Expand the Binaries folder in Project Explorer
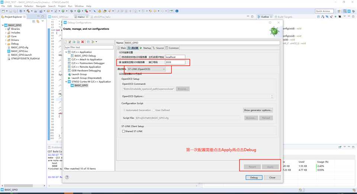 (x=6, y=29)
